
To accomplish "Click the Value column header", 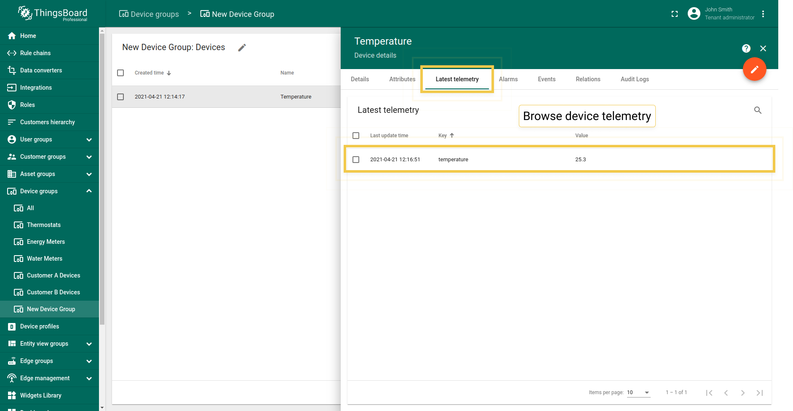I will pyautogui.click(x=582, y=136).
